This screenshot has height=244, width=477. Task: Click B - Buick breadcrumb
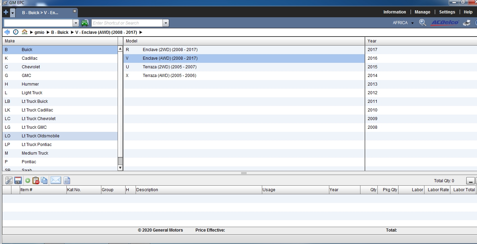click(60, 32)
